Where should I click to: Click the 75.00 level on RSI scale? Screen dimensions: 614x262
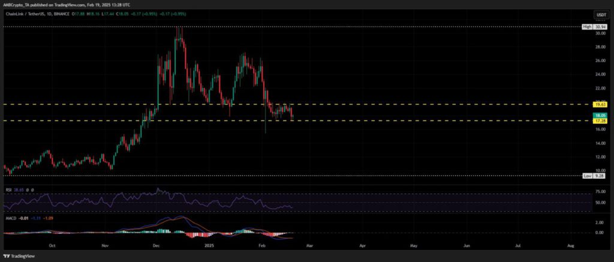pos(600,192)
